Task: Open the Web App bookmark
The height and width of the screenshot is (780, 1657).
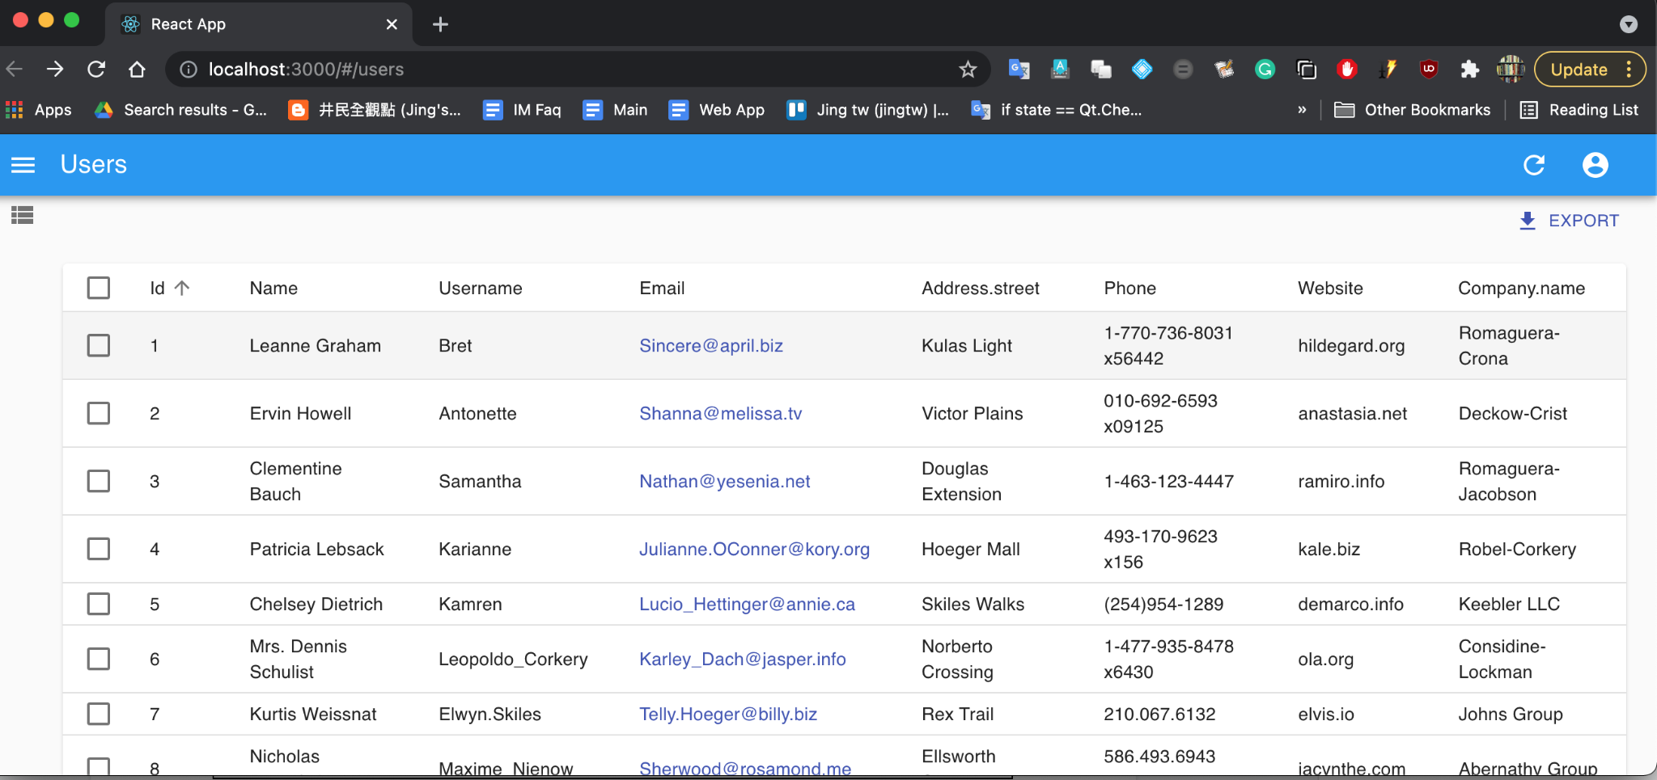Action: 717,110
